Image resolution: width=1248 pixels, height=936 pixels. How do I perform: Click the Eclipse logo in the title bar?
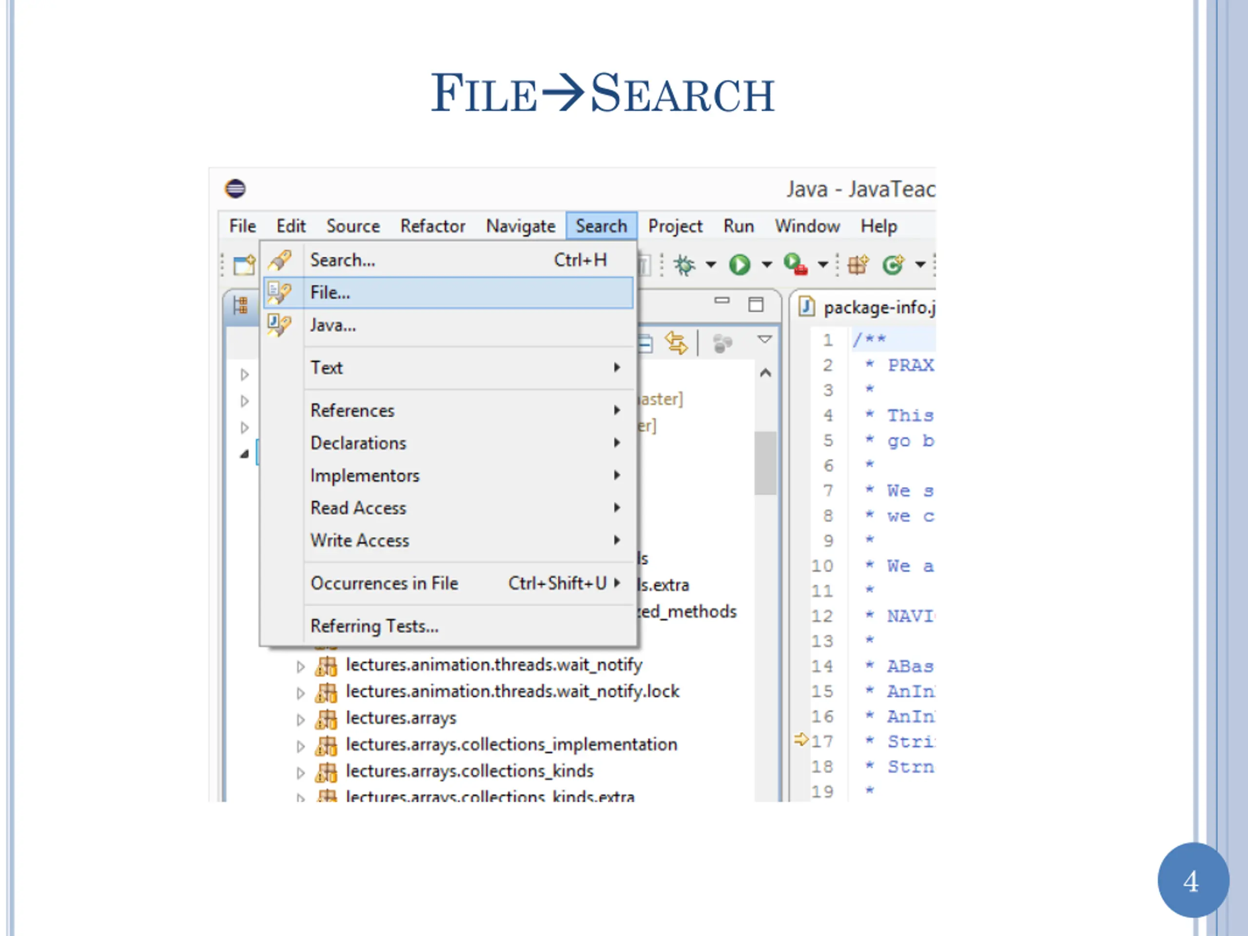tap(235, 189)
